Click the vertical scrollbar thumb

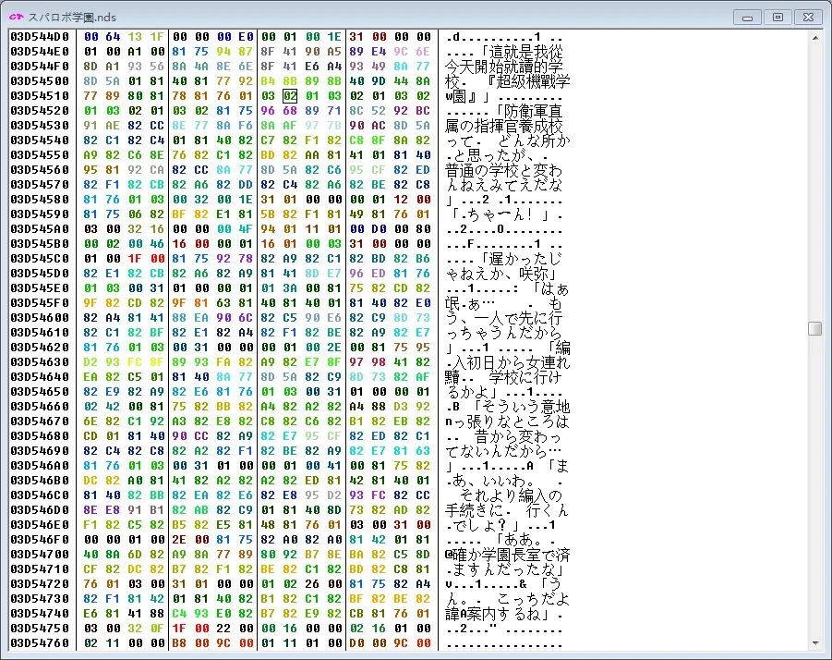pyautogui.click(x=814, y=328)
